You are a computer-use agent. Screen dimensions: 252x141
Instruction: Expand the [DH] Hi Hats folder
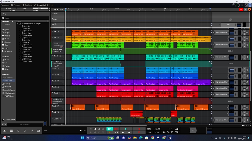pos(20,45)
